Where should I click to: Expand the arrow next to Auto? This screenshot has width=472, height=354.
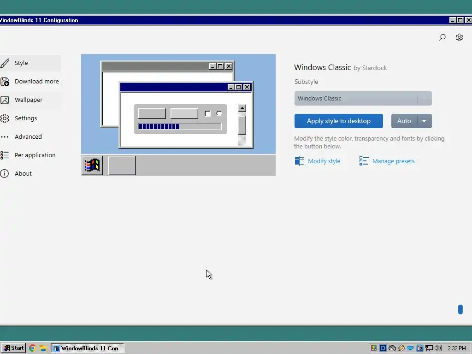tap(425, 121)
